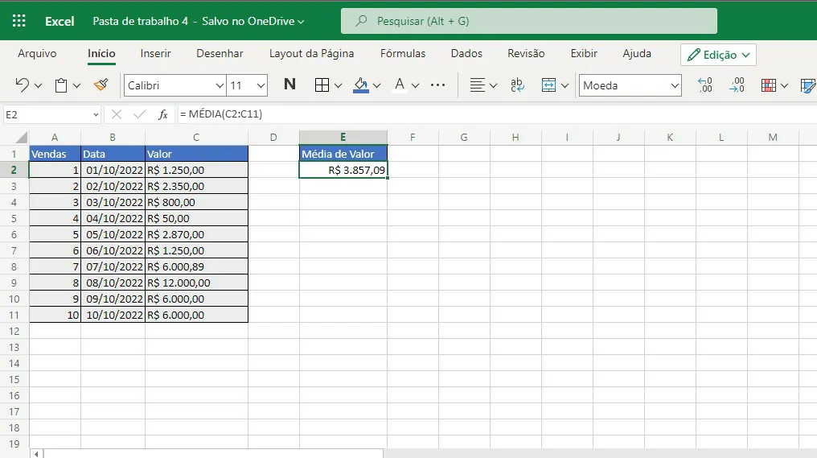The image size is (817, 458).
Task: Click the Pesquisar search box
Action: (x=529, y=21)
